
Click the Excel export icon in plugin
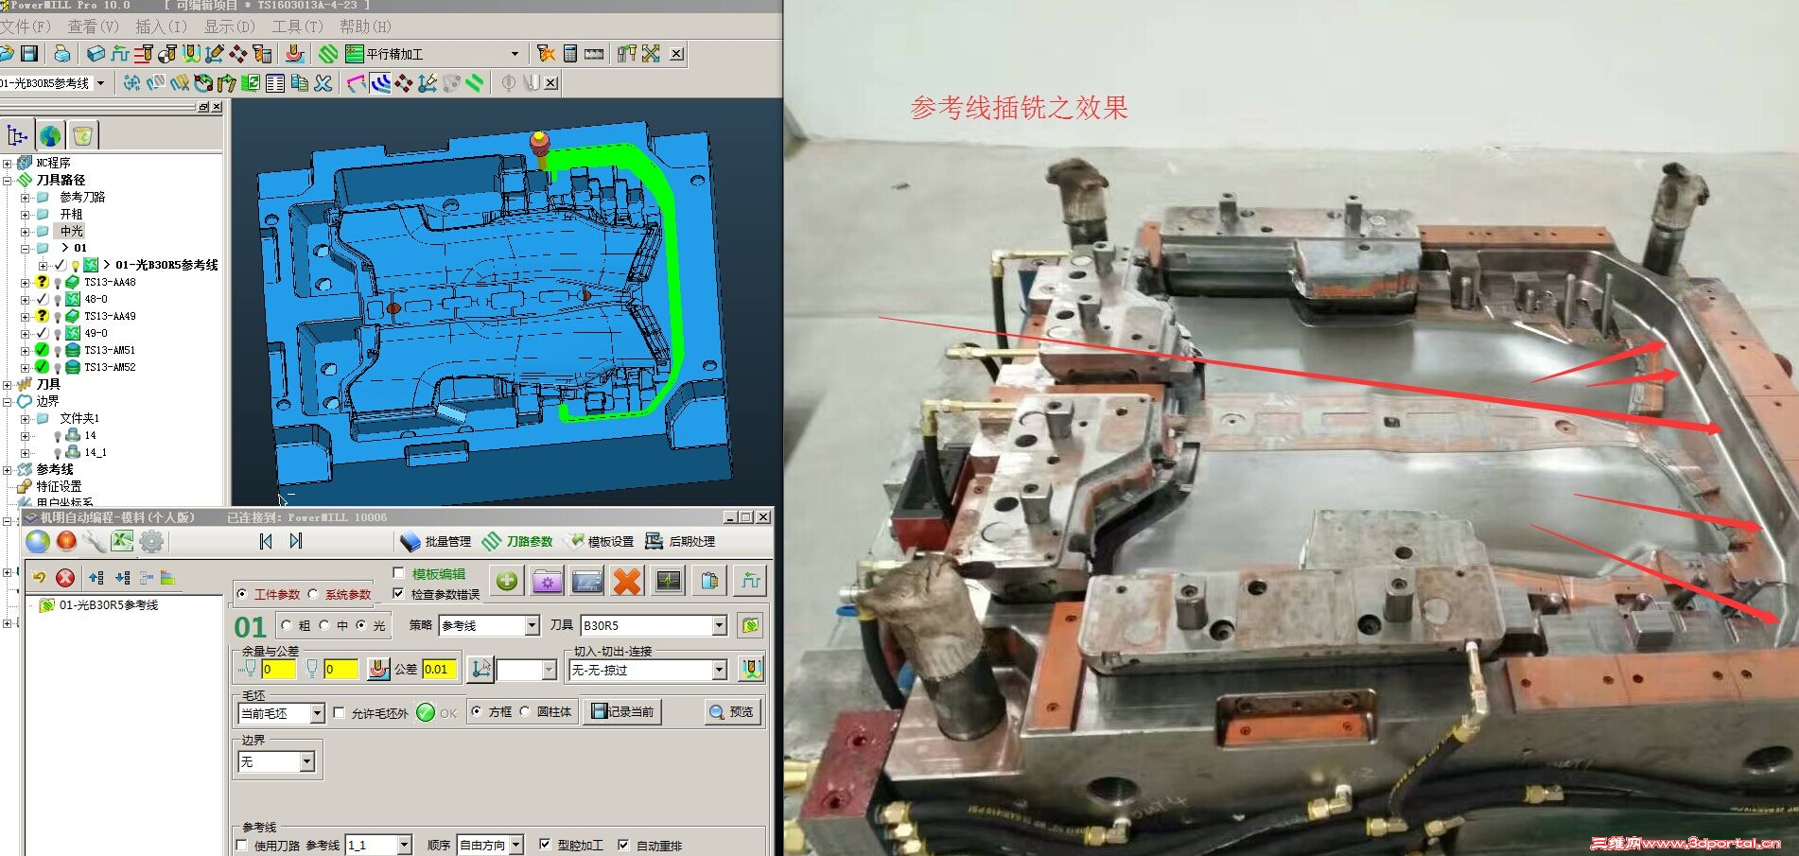[x=122, y=541]
